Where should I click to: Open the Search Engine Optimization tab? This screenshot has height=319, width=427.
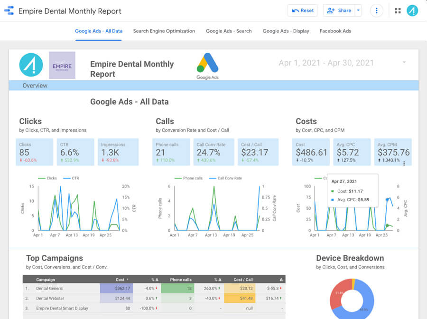click(x=164, y=31)
